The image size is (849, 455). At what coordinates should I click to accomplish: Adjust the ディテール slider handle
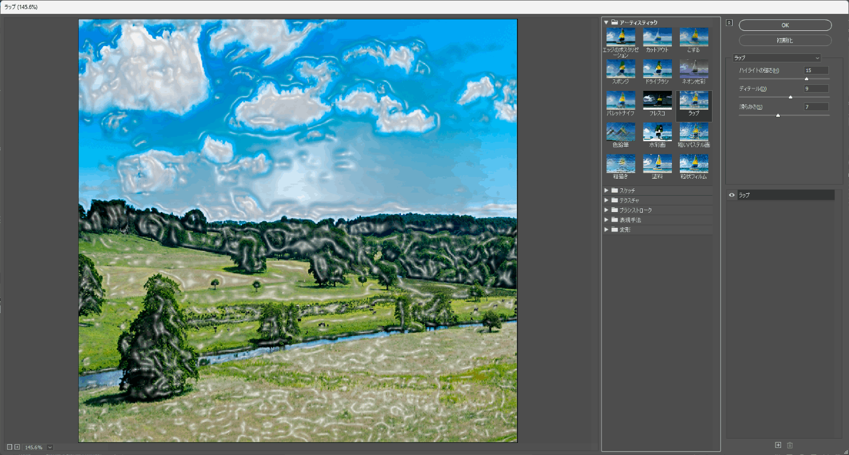(x=790, y=97)
